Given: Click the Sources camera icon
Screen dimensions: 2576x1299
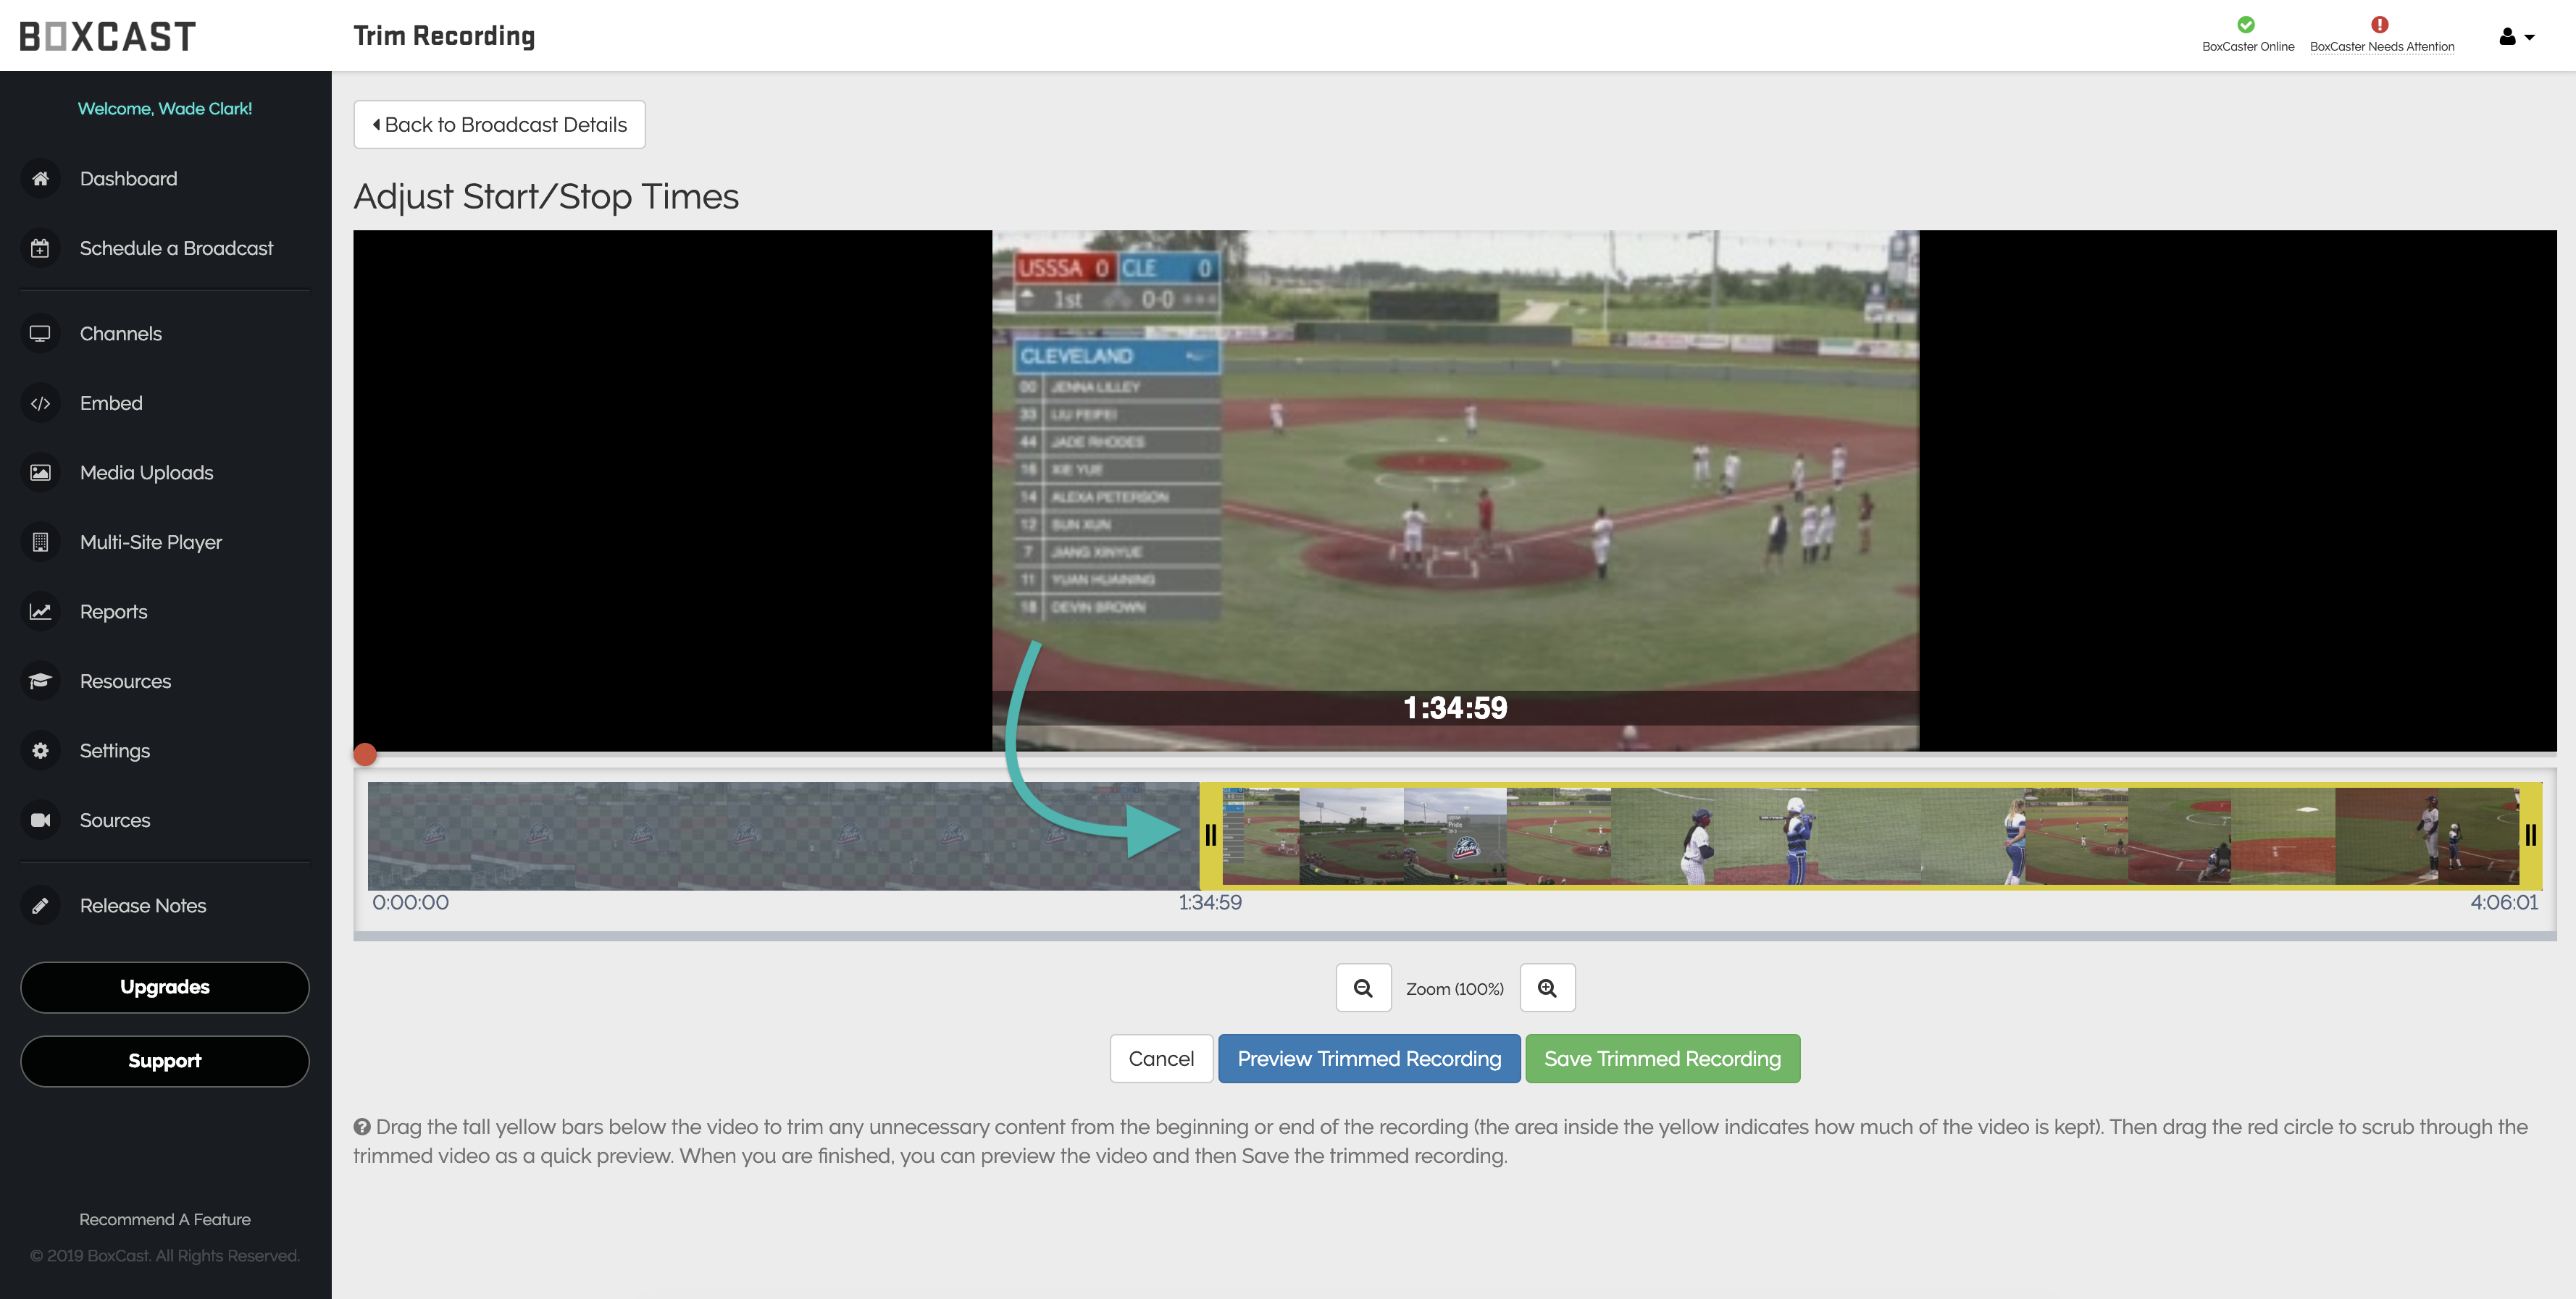Looking at the screenshot, I should (40, 820).
